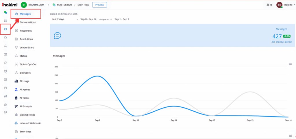Open the analytics icon in left rail
Screen dimensions: 296x139
(5, 29)
